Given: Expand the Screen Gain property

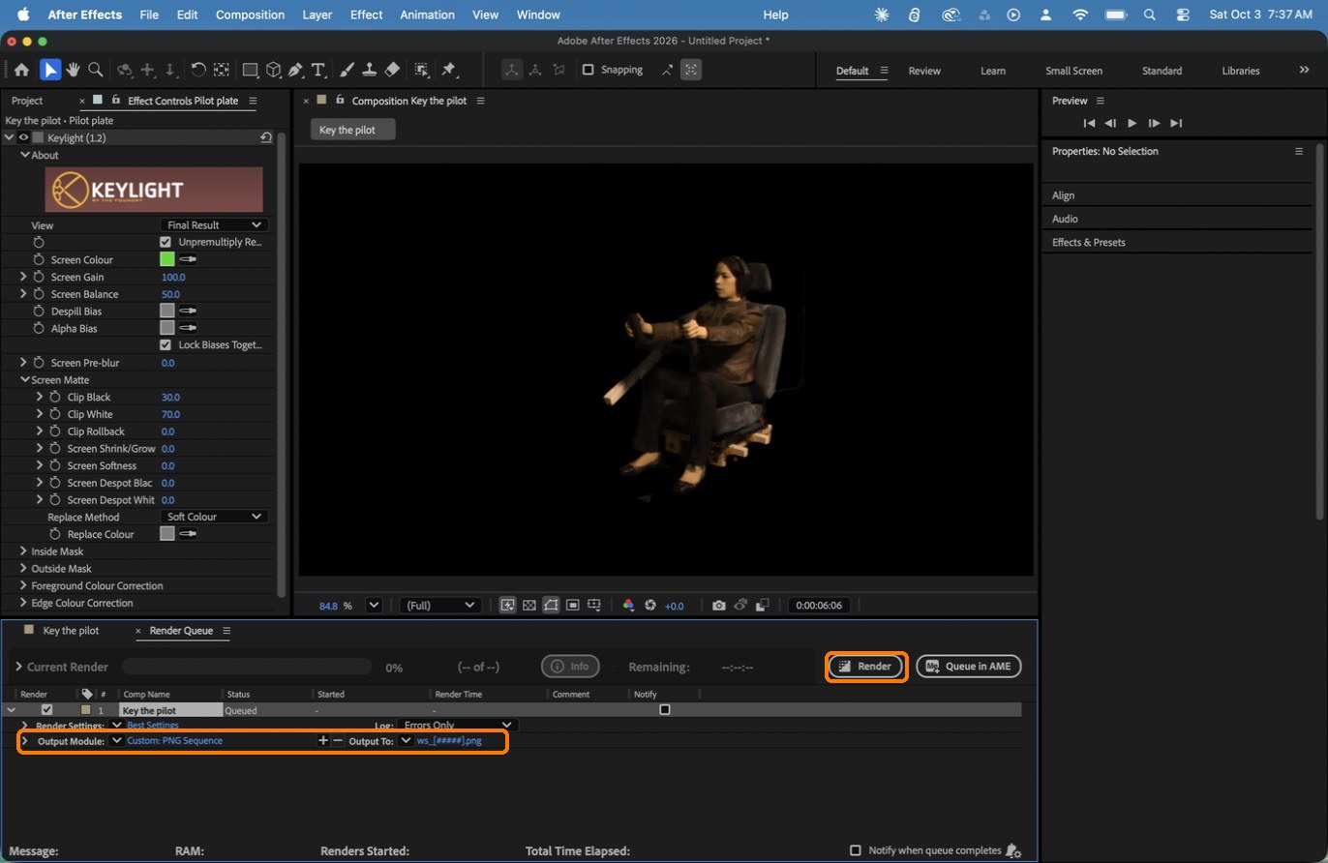Looking at the screenshot, I should [23, 277].
